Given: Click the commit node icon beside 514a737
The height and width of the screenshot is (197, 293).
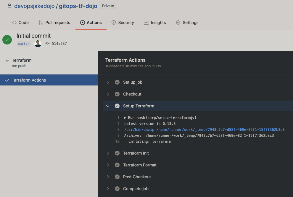Looking at the screenshot, I should click(x=47, y=43).
